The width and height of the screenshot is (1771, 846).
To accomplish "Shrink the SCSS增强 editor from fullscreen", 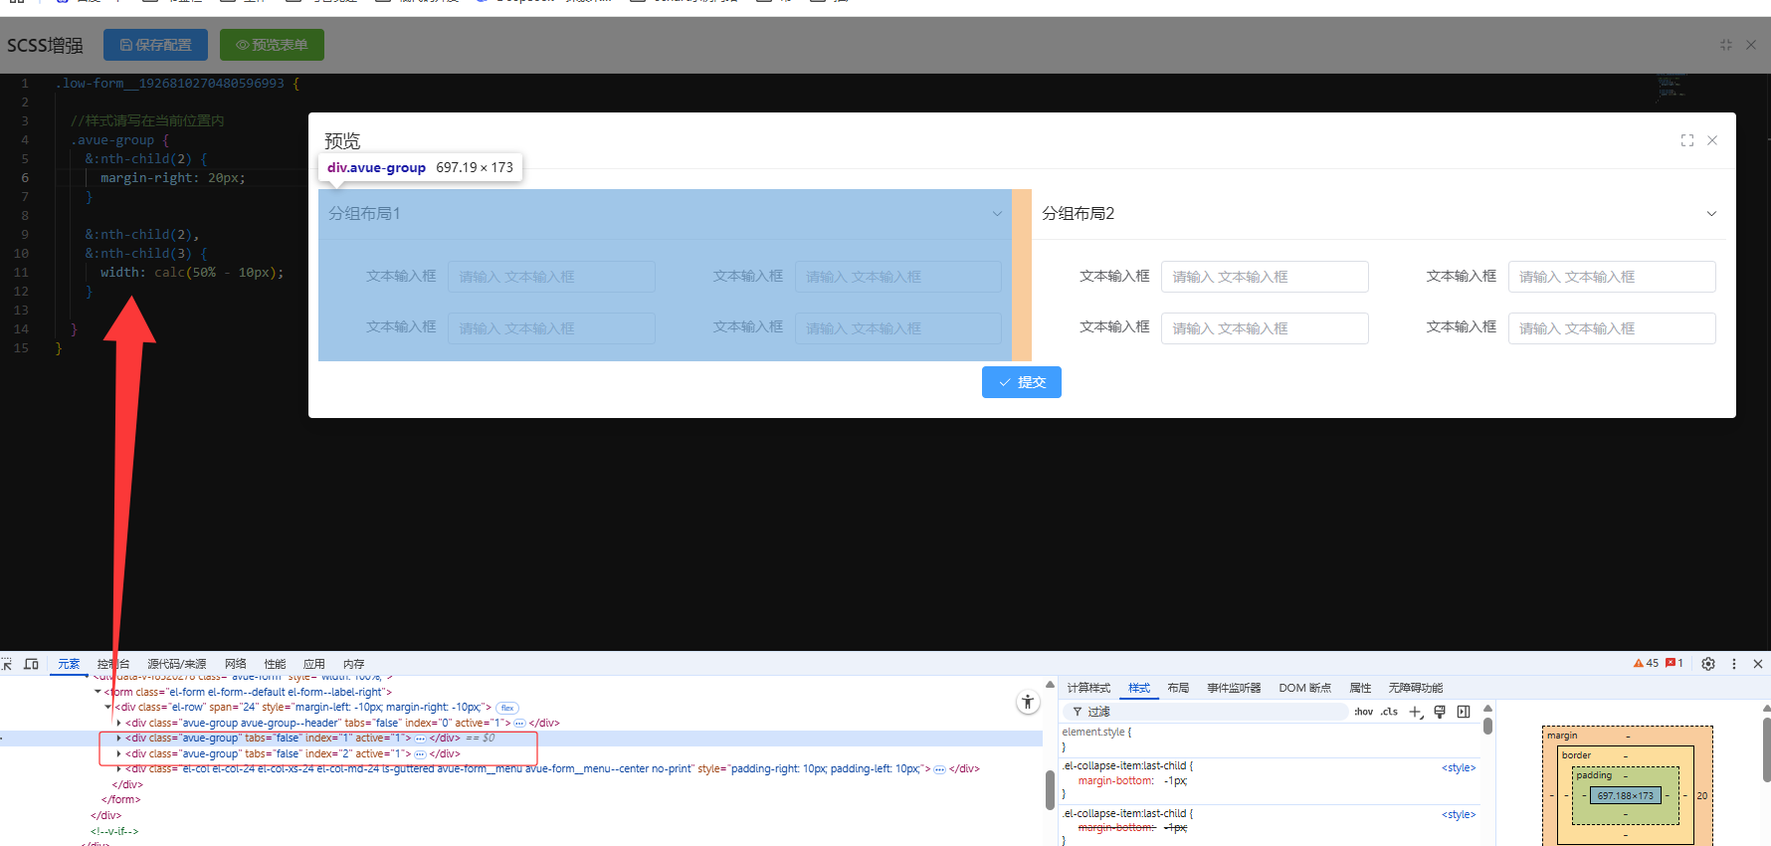I will click(1726, 45).
